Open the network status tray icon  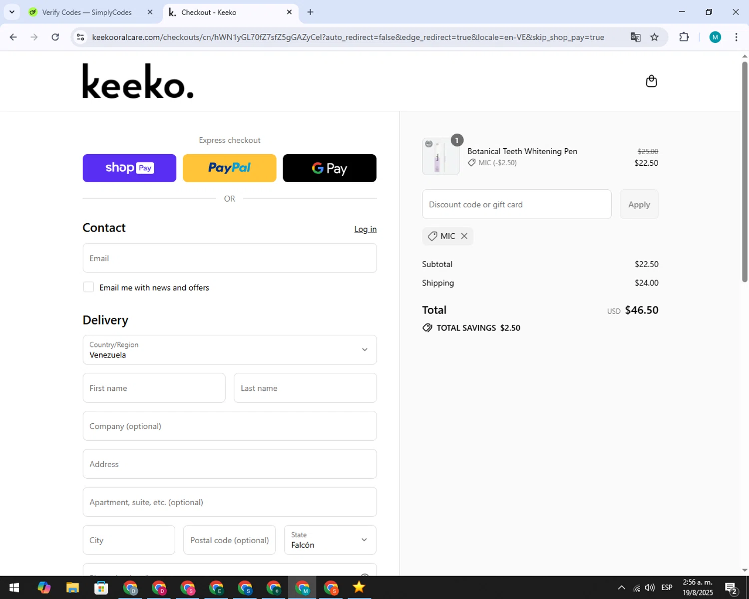[636, 588]
